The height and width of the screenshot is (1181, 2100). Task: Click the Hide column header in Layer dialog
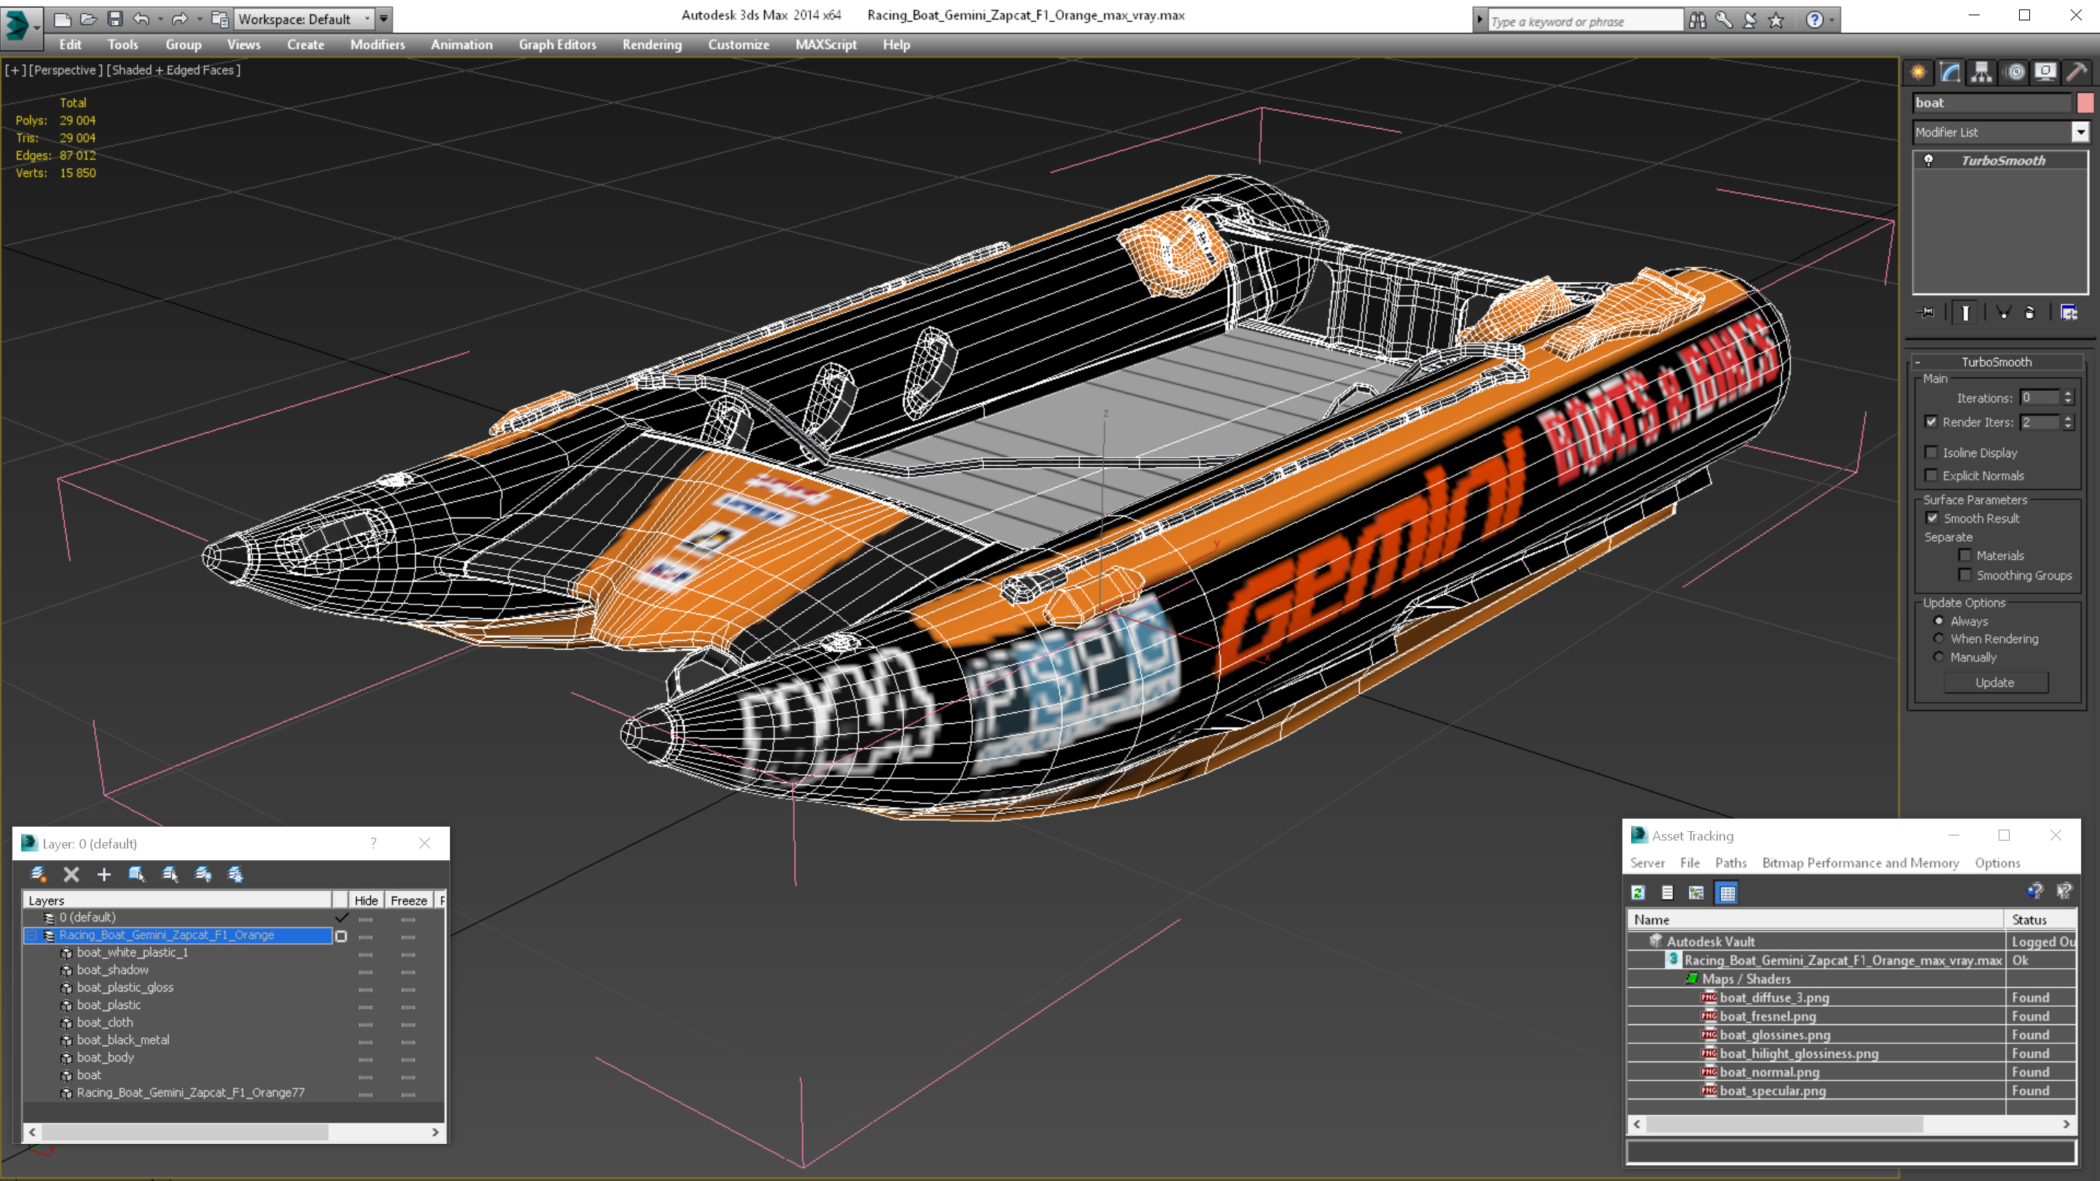point(366,900)
